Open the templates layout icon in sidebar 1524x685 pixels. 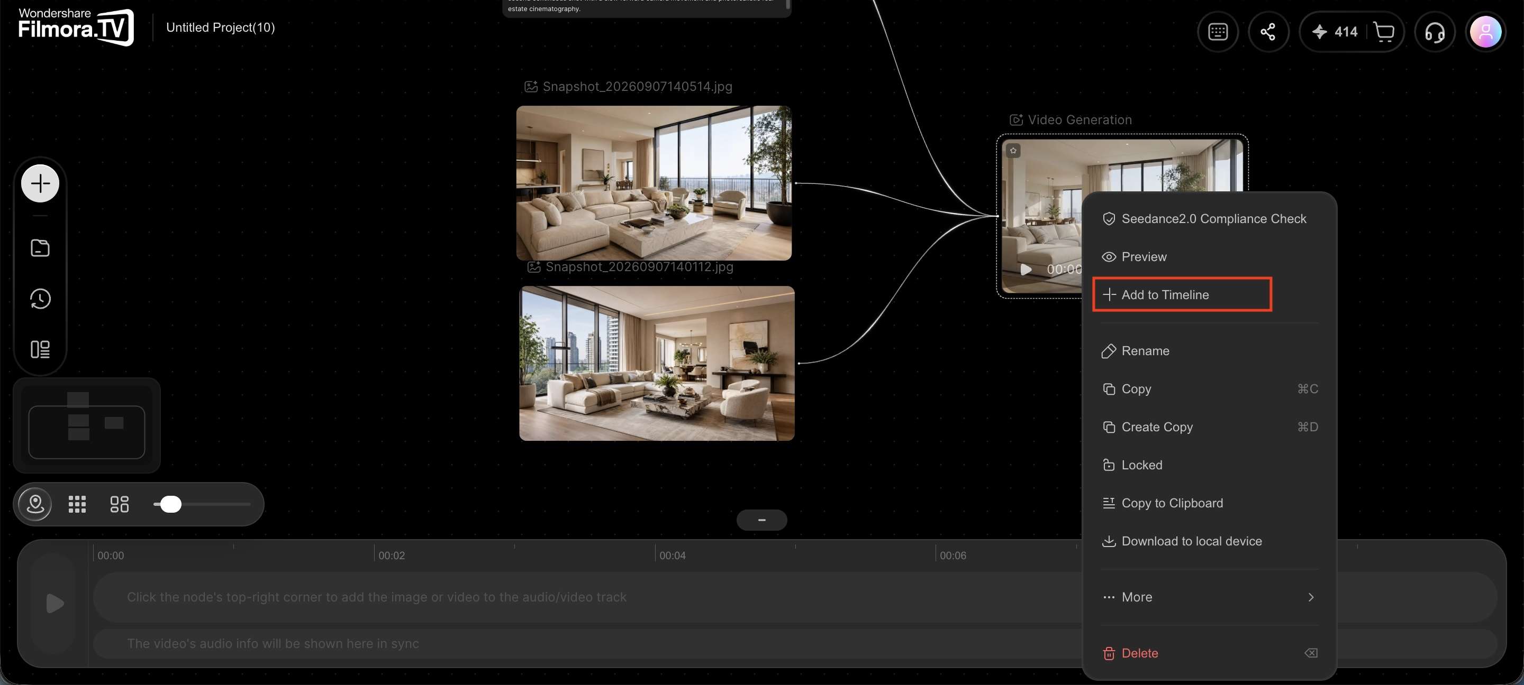tap(40, 349)
